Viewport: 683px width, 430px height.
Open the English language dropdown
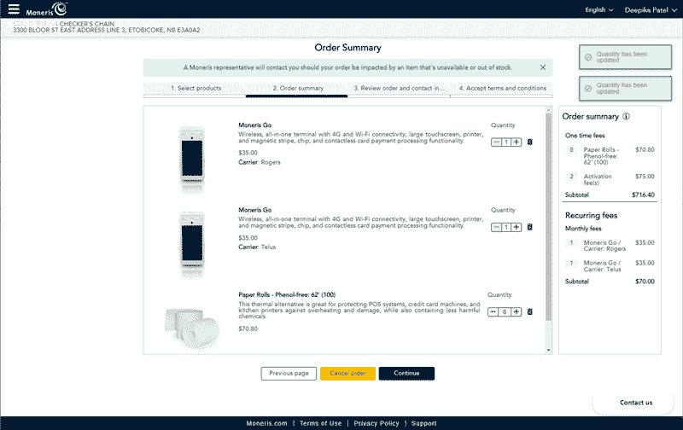[599, 9]
